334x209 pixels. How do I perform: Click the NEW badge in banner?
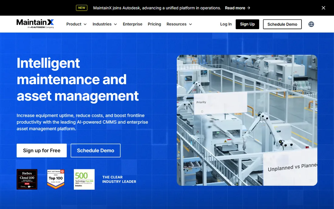click(x=82, y=8)
